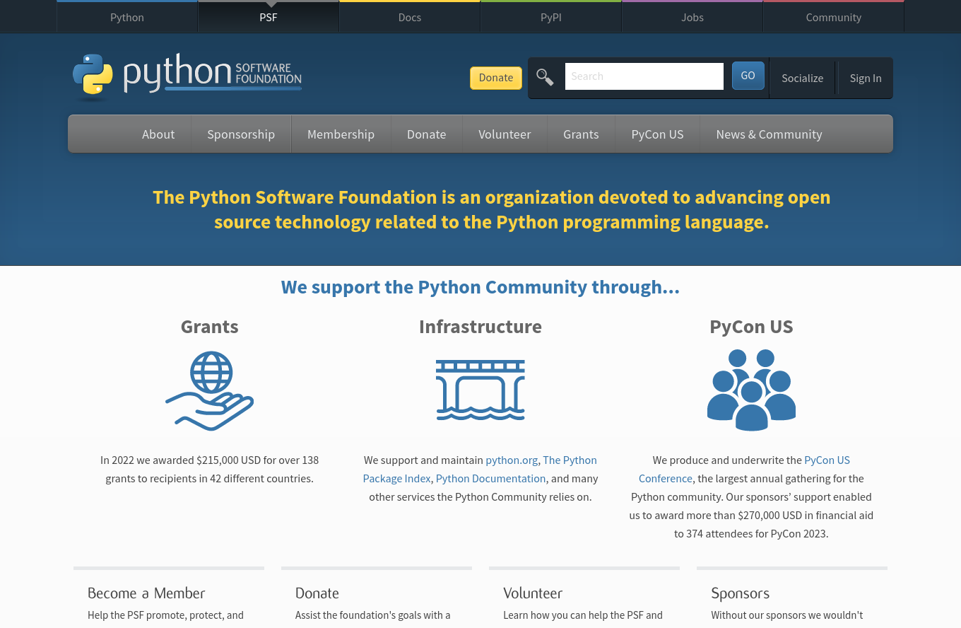The width and height of the screenshot is (961, 628).
Task: Click the PyCon US section heading
Action: click(x=751, y=326)
